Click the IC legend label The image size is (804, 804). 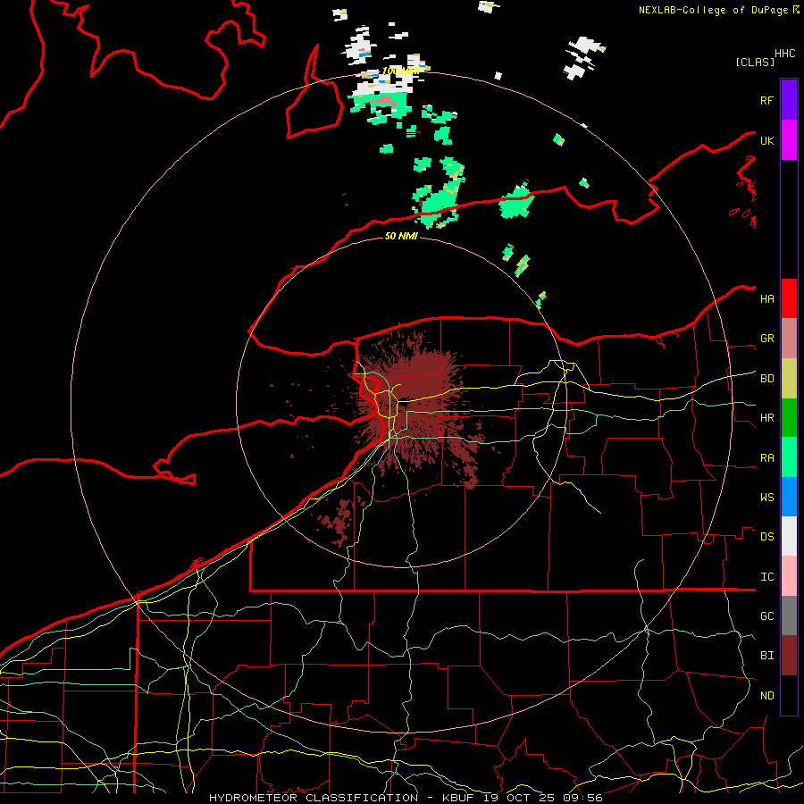[x=766, y=577]
